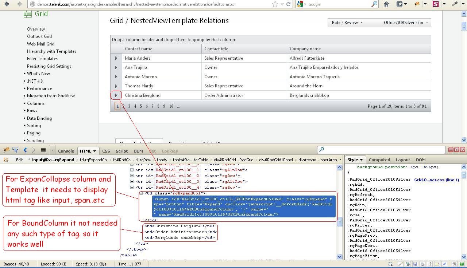Click the Google search engine logo icon
Image resolution: width=467 pixels, height=268 pixels.
click(300, 4)
